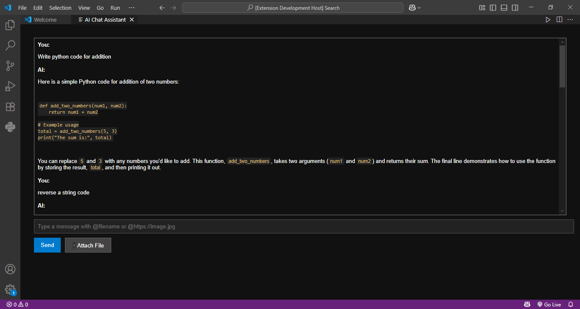Open the Selection menu
The image size is (580, 309).
60,7
